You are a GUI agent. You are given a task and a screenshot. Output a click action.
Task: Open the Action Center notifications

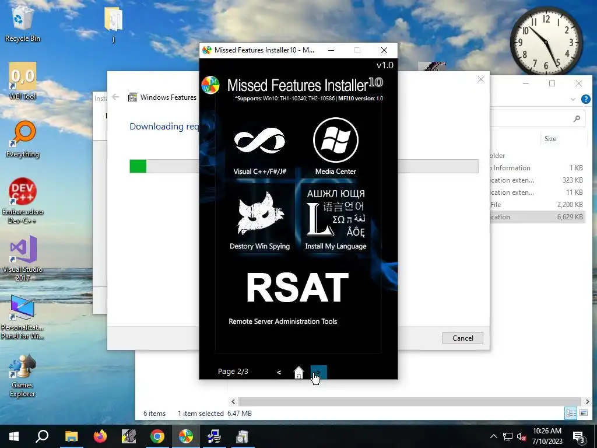[x=578, y=436]
